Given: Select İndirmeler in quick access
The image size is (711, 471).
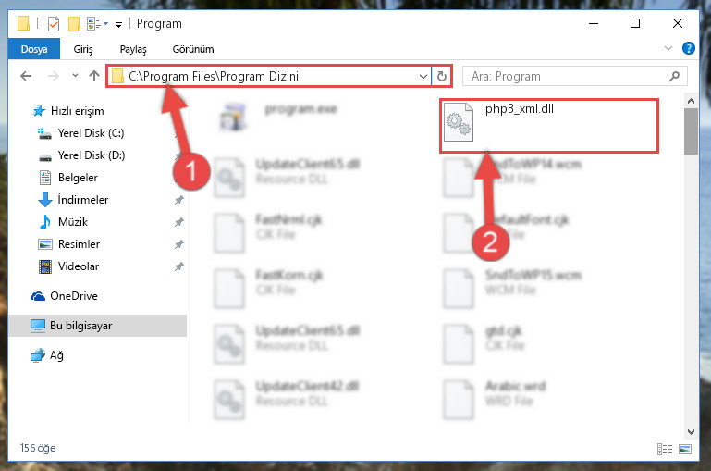Looking at the screenshot, I should (83, 200).
